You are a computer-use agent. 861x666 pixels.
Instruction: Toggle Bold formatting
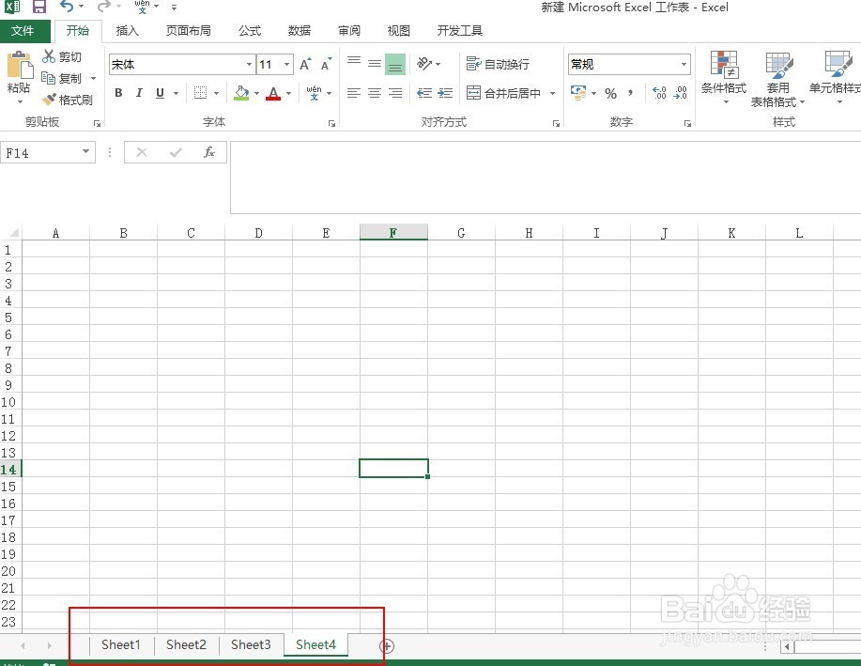pos(118,93)
